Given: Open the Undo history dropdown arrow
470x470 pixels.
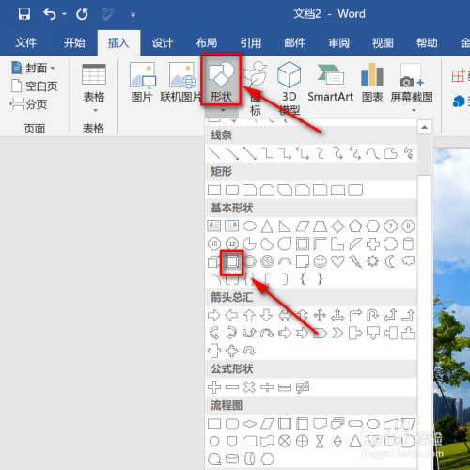Looking at the screenshot, I should pyautogui.click(x=64, y=14).
